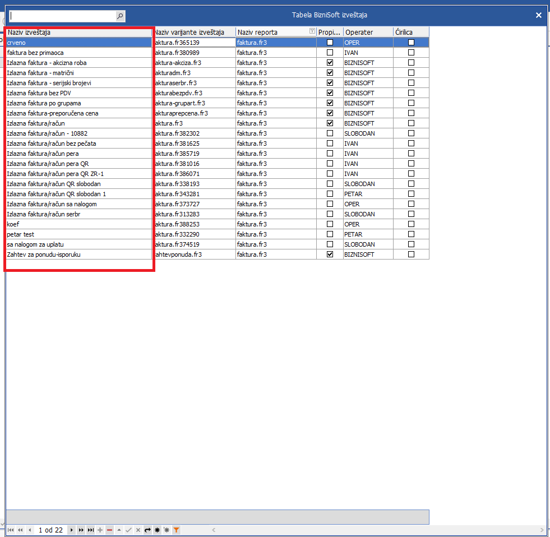Go to next record in navigator

pyautogui.click(x=71, y=530)
